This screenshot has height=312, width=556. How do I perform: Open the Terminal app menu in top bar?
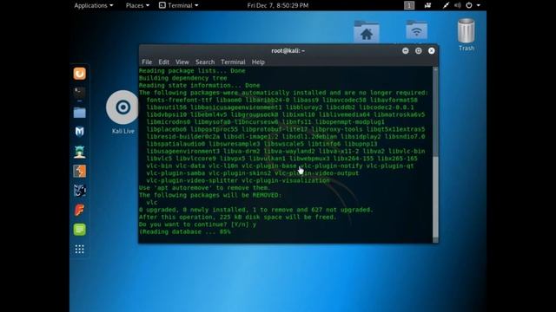pyautogui.click(x=178, y=5)
